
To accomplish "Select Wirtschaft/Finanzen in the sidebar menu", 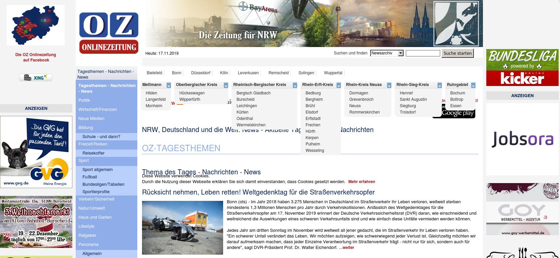I will click(98, 110).
